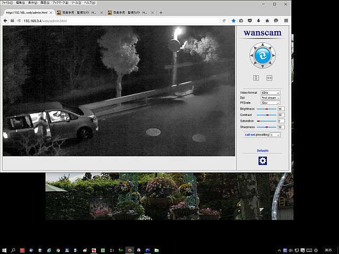Viewport: 339px width, 254px height.
Task: Expand the Video format dropdown
Action: (x=270, y=93)
